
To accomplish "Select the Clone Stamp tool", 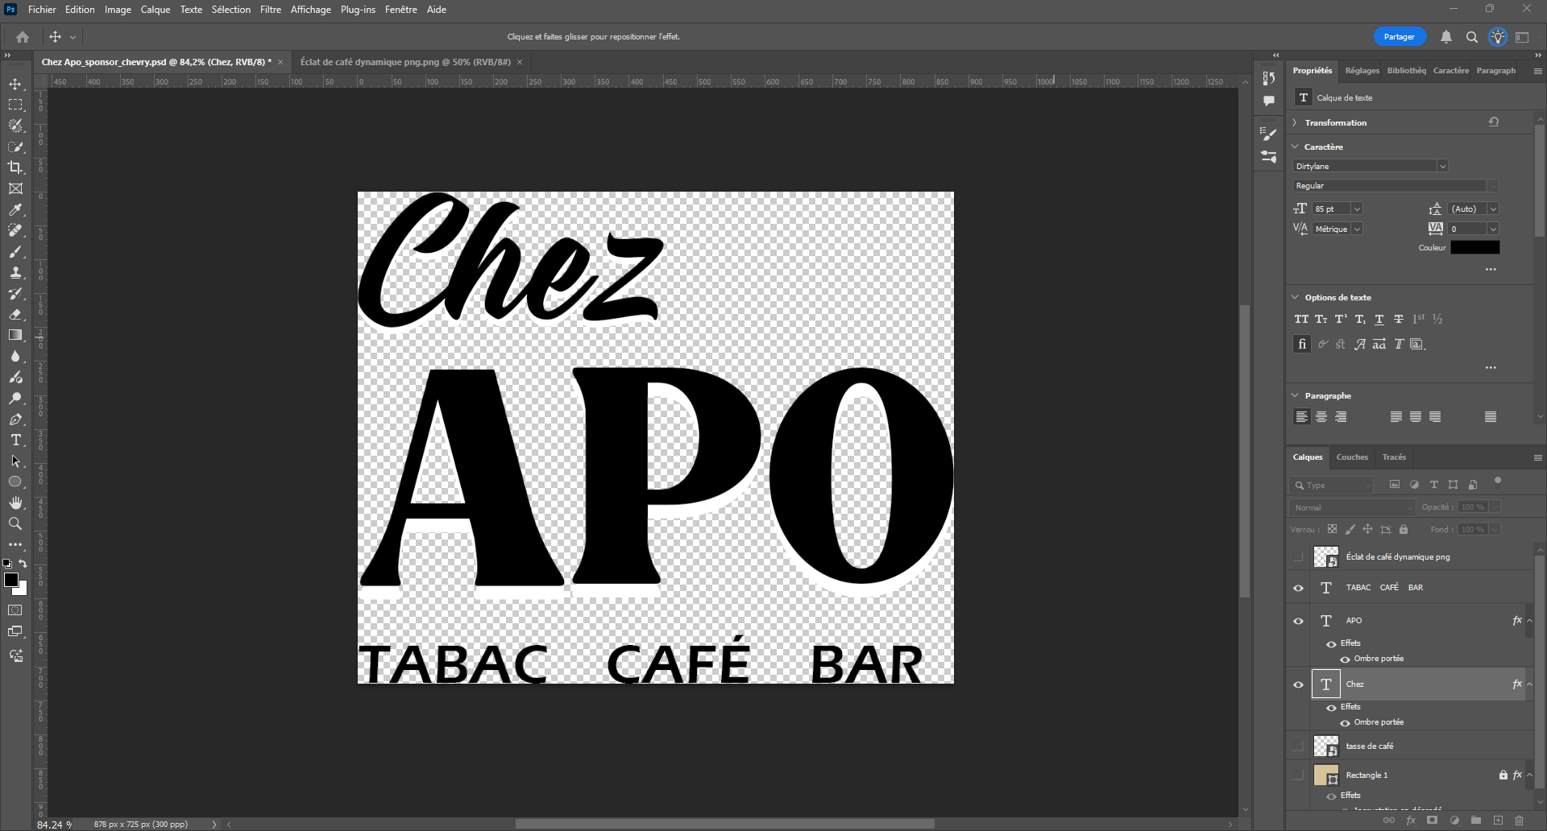I will click(x=15, y=272).
